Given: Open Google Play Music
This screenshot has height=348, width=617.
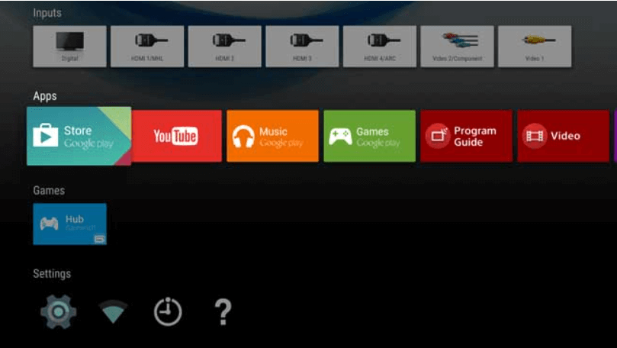Looking at the screenshot, I should point(273,136).
